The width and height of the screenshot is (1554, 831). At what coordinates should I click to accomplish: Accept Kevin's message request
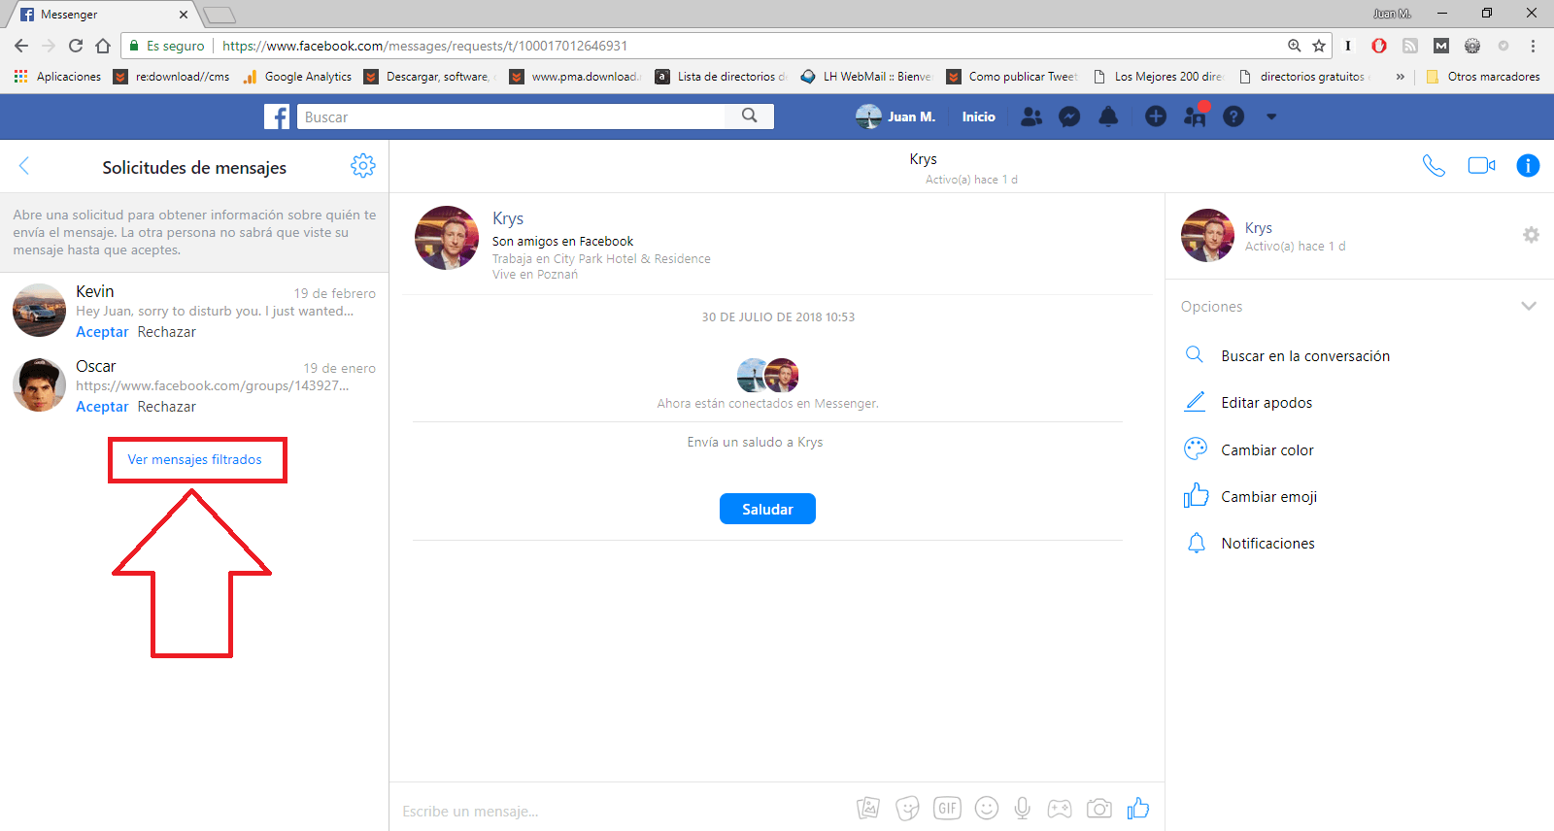[x=102, y=332]
